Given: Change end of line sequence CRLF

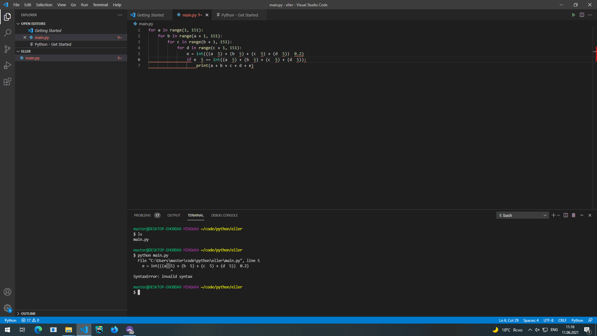Looking at the screenshot, I should coord(562,320).
